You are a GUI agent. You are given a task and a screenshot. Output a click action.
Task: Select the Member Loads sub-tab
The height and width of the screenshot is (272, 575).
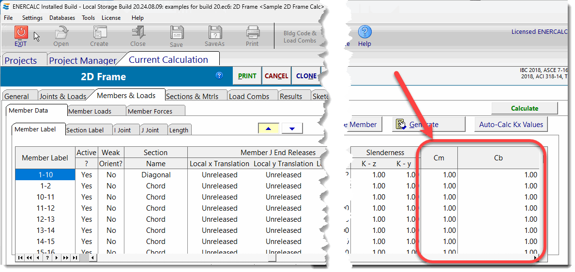(90, 111)
